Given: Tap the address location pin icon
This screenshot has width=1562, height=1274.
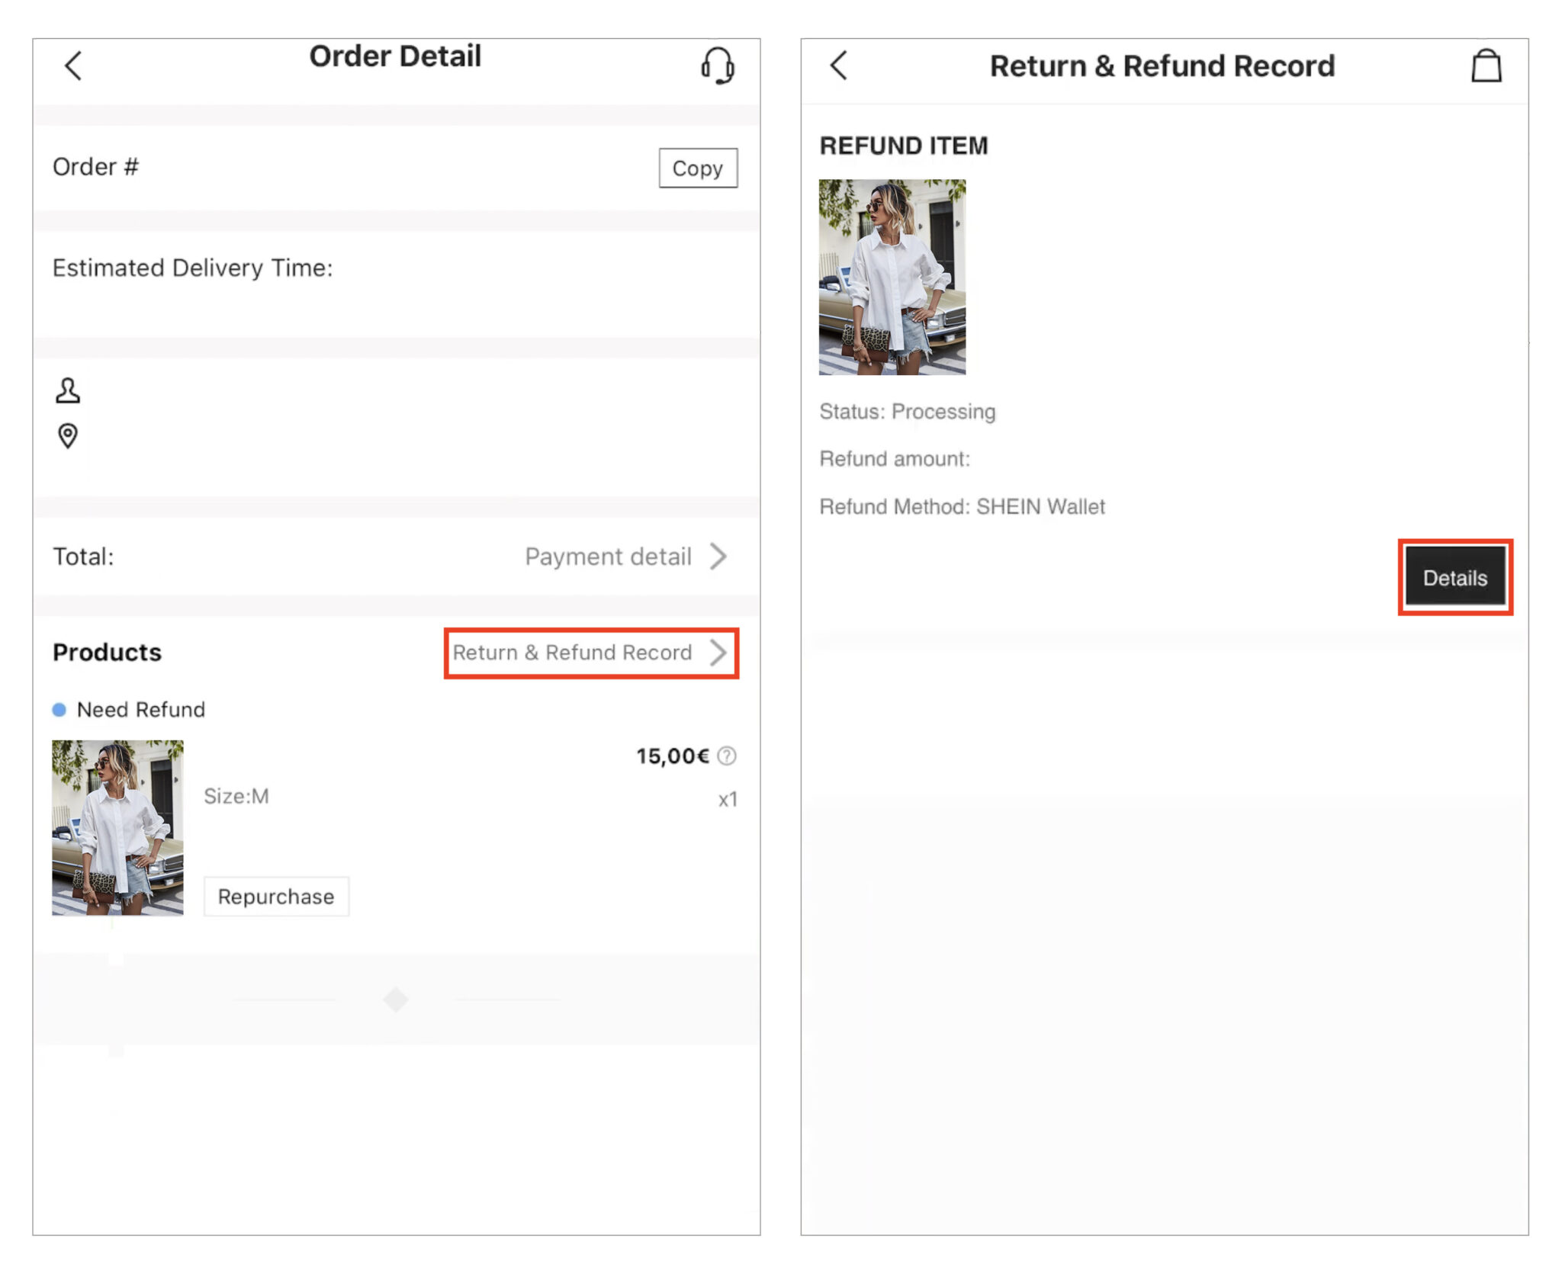Looking at the screenshot, I should (68, 436).
